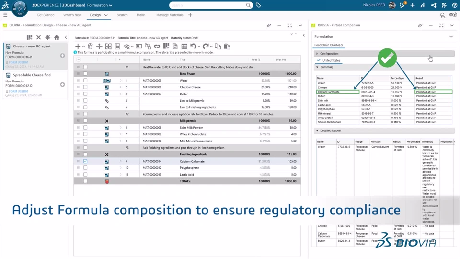The height and width of the screenshot is (259, 460).
Task: Open the Formulation dashboard dropdown
Action: click(111, 5)
